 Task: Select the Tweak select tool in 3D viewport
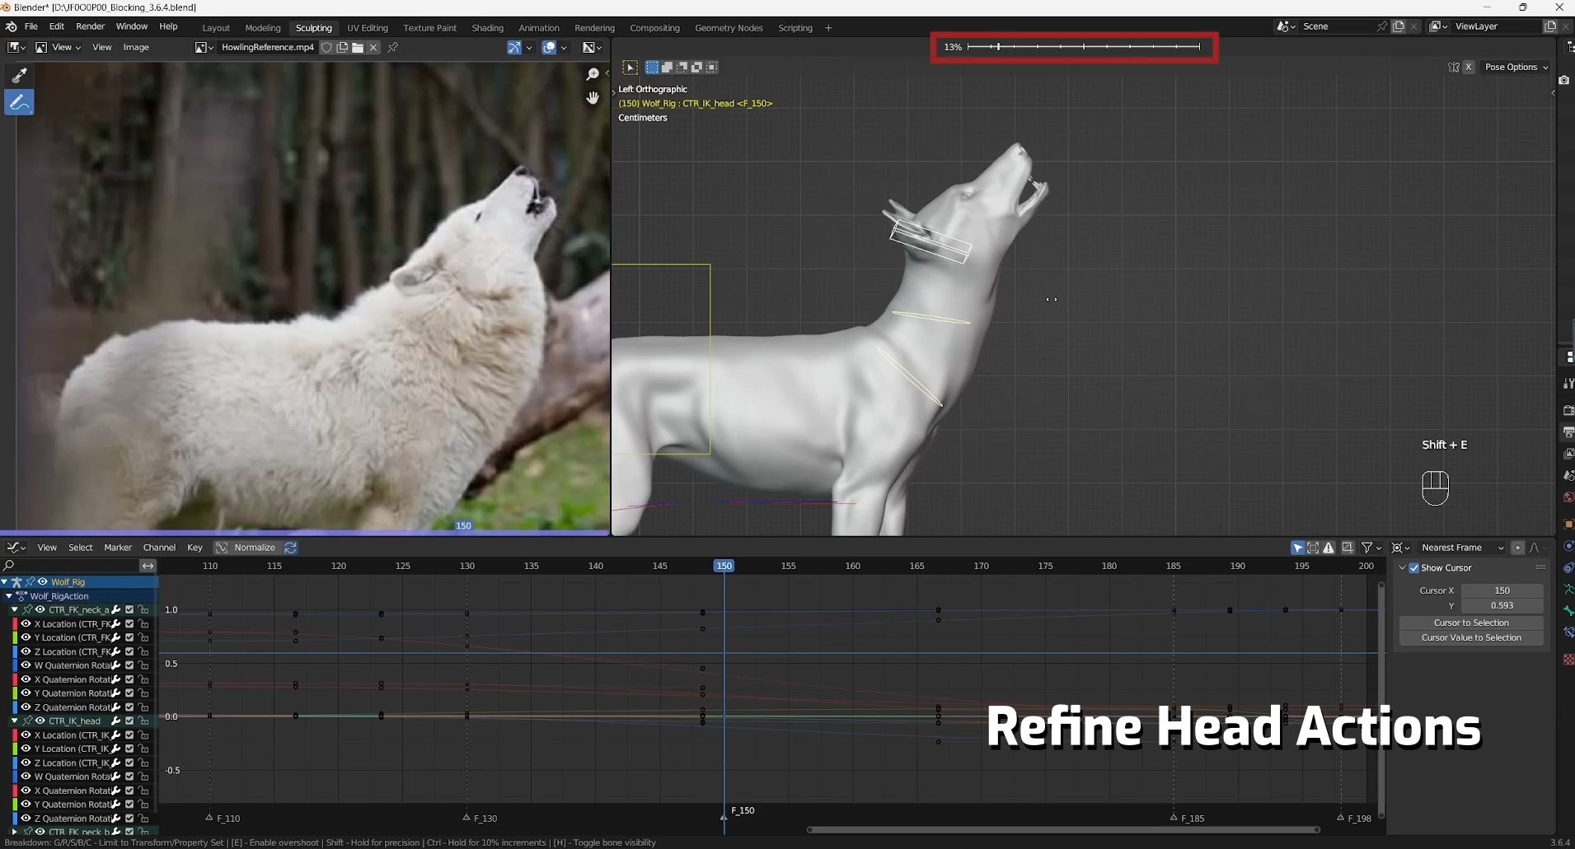tap(630, 68)
